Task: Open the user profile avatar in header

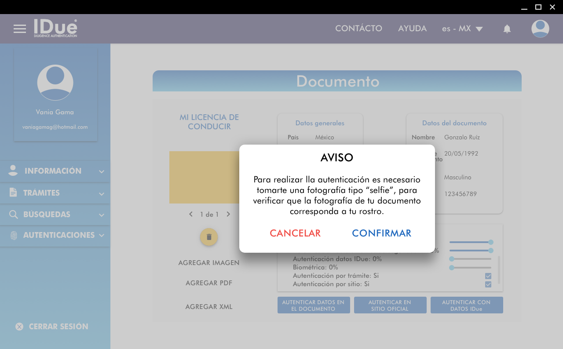Action: point(540,29)
